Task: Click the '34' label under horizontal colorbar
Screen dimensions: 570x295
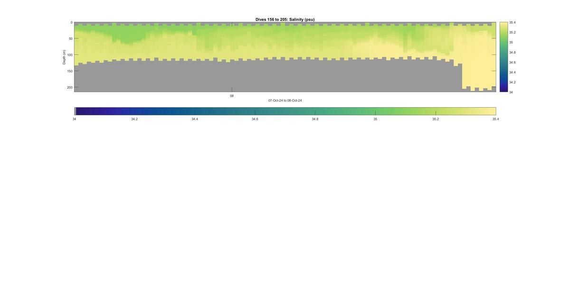Action: click(x=74, y=119)
